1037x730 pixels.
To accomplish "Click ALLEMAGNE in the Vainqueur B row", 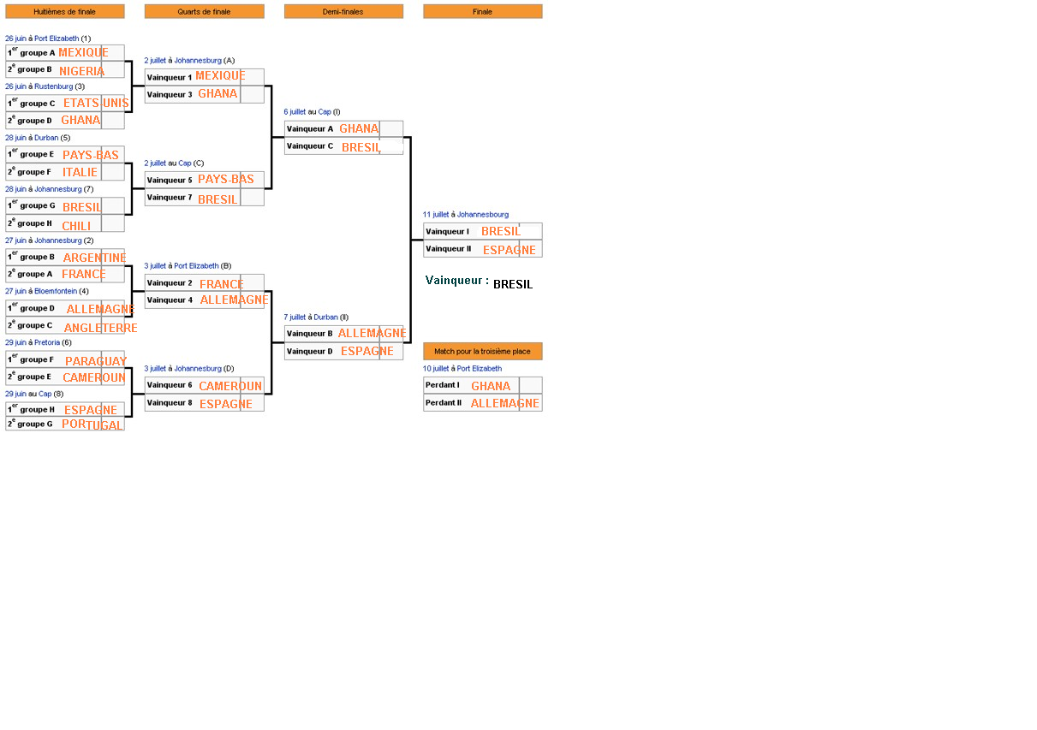I will (x=372, y=333).
